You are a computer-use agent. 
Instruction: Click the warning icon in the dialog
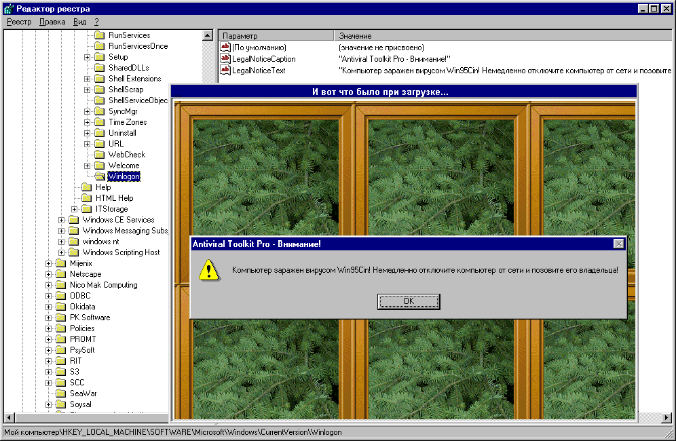pos(209,270)
